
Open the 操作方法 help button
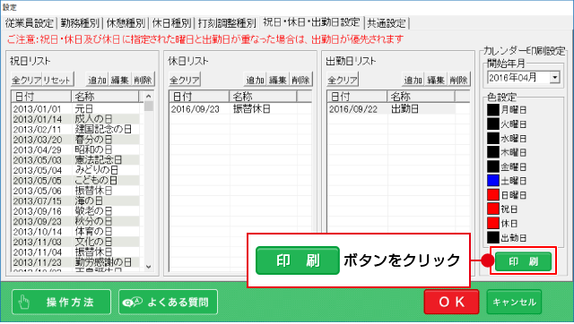(61, 303)
